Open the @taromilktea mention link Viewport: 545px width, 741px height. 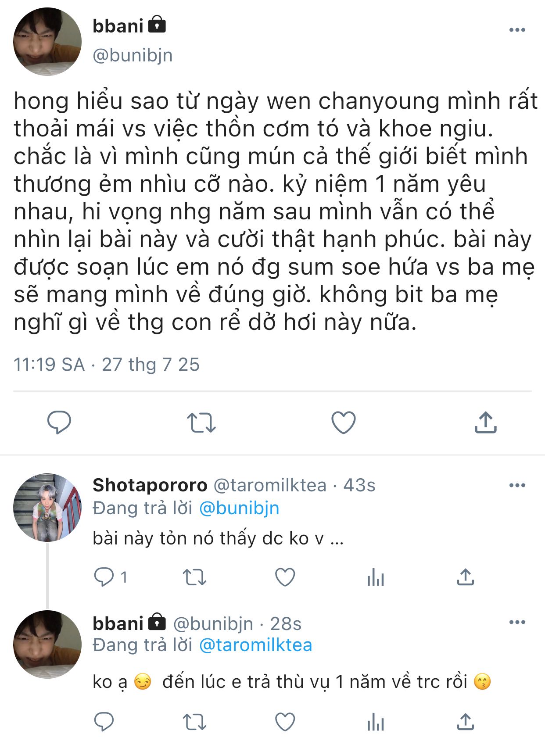tap(255, 645)
